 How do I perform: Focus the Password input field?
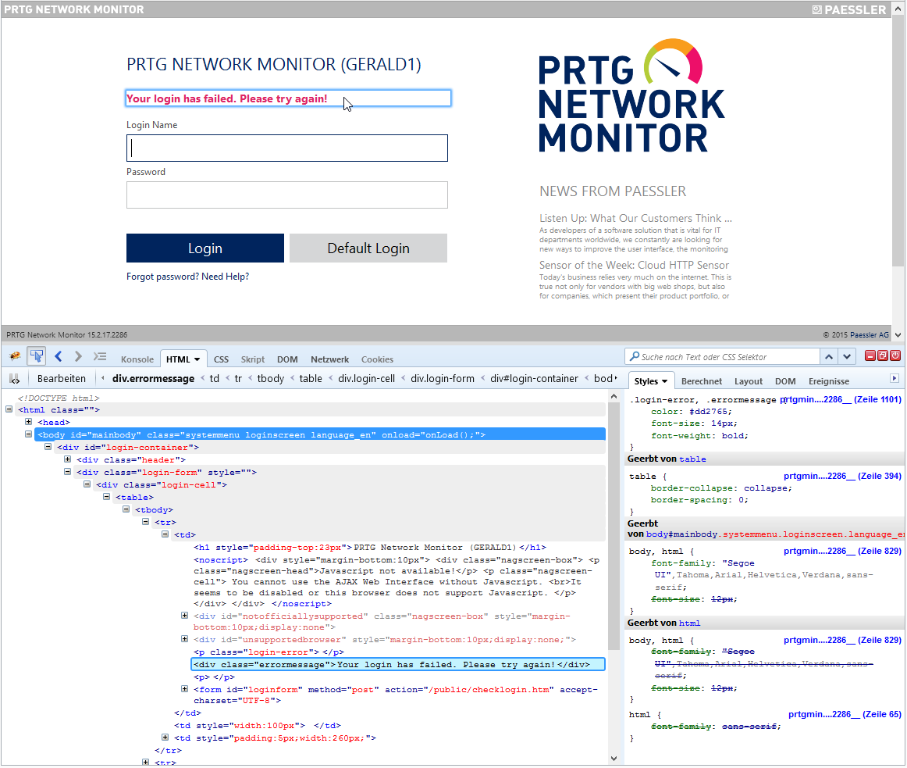point(287,195)
